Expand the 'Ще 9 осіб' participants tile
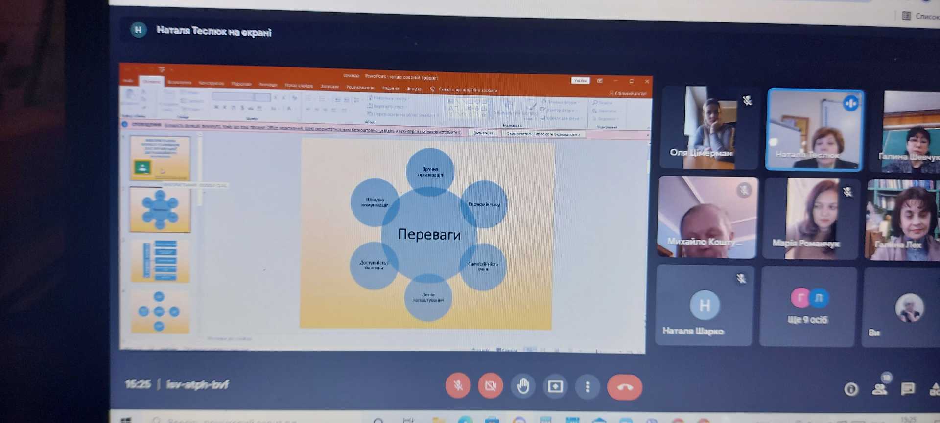The height and width of the screenshot is (423, 940). click(807, 307)
